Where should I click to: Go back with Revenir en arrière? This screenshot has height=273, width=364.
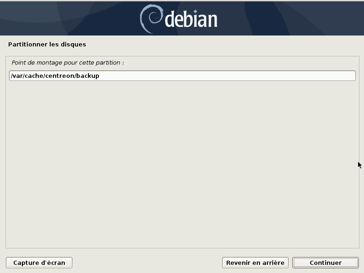pos(255,263)
